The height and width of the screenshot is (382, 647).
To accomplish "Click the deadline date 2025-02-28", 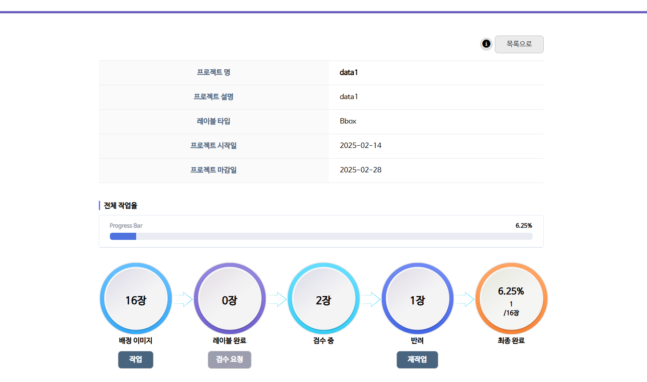I will [x=360, y=170].
